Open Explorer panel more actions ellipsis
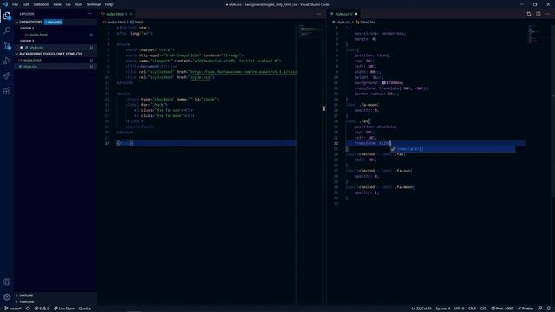This screenshot has width=555, height=312. [89, 14]
